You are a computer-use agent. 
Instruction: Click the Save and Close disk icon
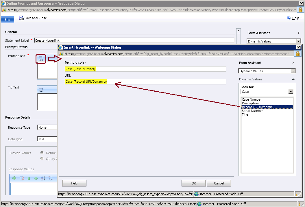pos(21,18)
